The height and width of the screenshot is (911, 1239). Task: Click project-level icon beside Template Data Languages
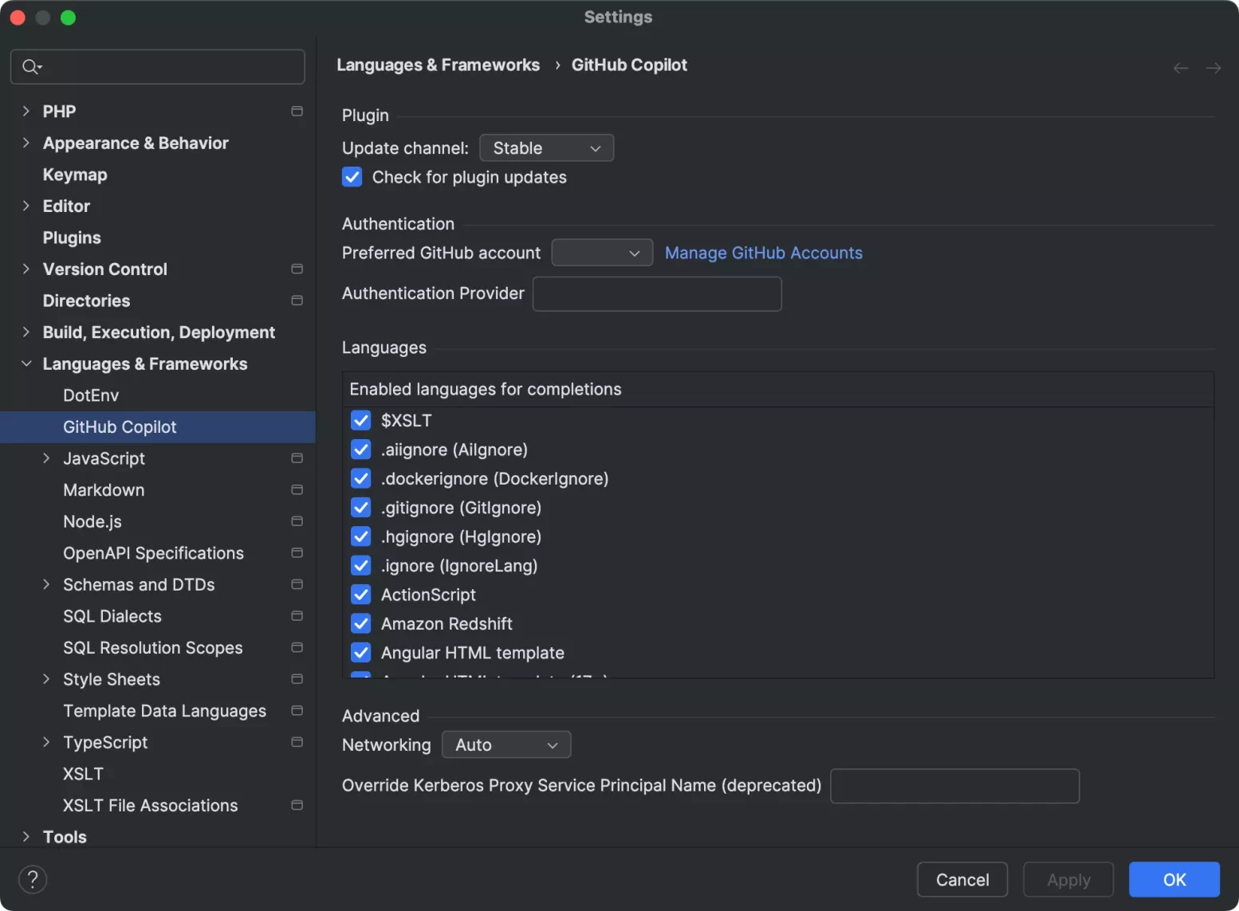click(x=297, y=711)
